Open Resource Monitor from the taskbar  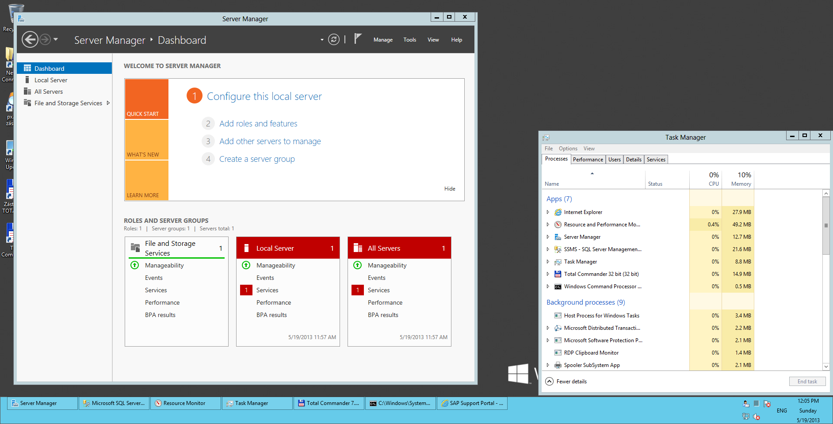click(x=185, y=403)
